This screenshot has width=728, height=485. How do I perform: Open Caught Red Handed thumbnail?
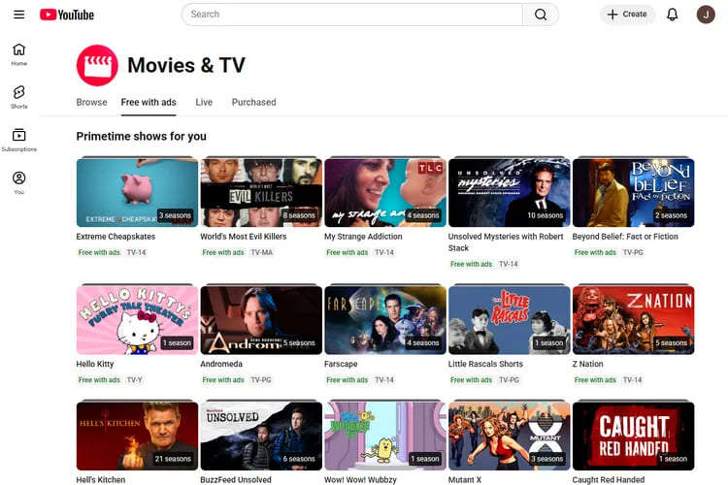(x=633, y=436)
